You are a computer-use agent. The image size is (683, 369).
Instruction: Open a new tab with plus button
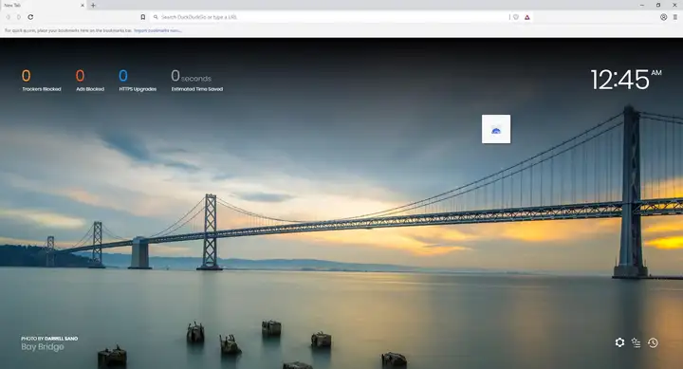point(93,6)
